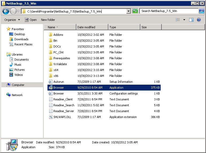
Task: Open the Organize dropdown menu
Action: [x=12, y=20]
